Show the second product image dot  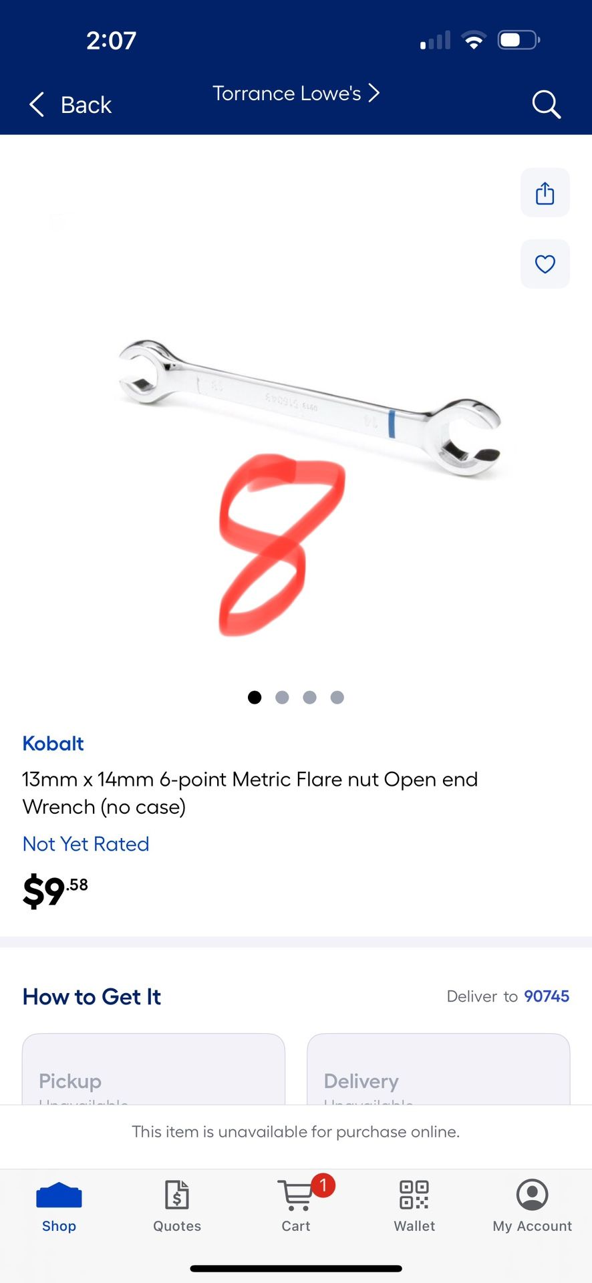(x=282, y=697)
